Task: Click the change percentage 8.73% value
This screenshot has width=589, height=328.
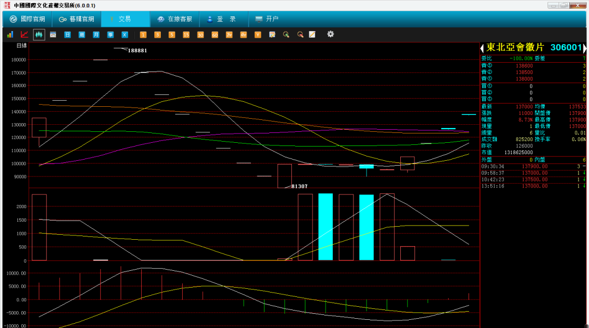Action: 526,120
